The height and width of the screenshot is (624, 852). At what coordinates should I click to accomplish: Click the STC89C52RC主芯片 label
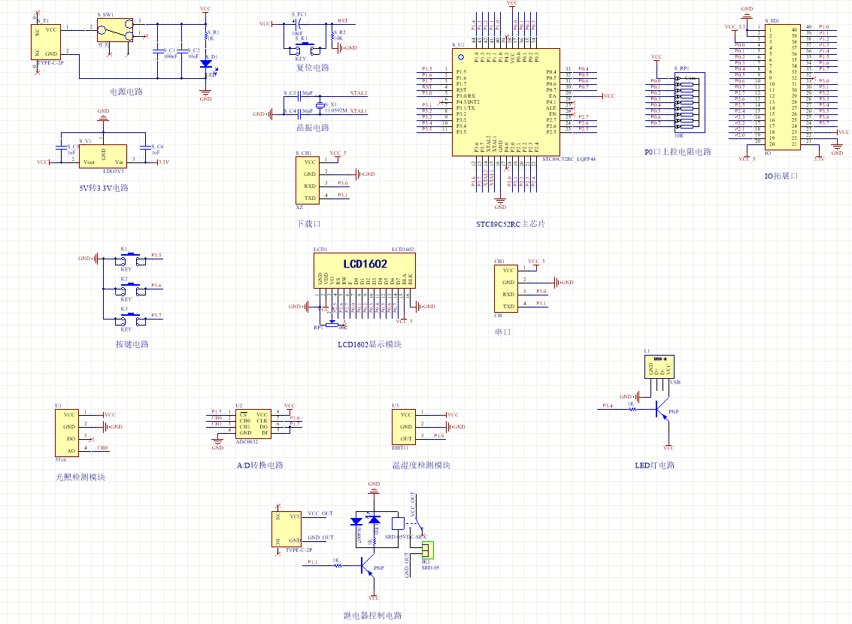510,224
